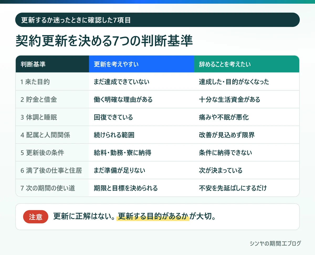Click the cell 'まだ準備が足りない'
Viewport: 315px width, 255px height.
141,170
